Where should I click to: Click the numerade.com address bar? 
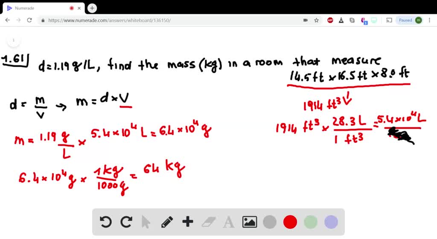click(x=173, y=20)
